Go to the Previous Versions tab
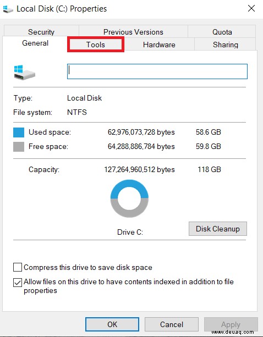263x337 pixels. coord(133,31)
